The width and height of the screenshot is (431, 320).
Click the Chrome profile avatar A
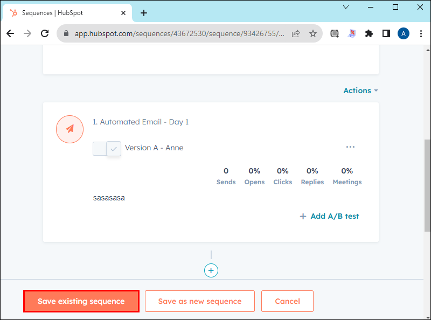(403, 33)
